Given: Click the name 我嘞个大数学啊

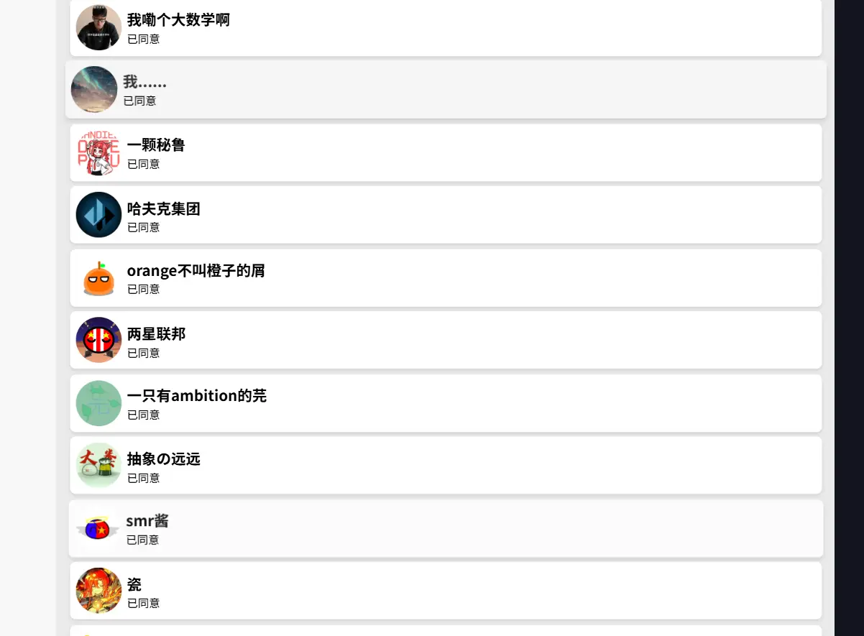Looking at the screenshot, I should (x=178, y=20).
